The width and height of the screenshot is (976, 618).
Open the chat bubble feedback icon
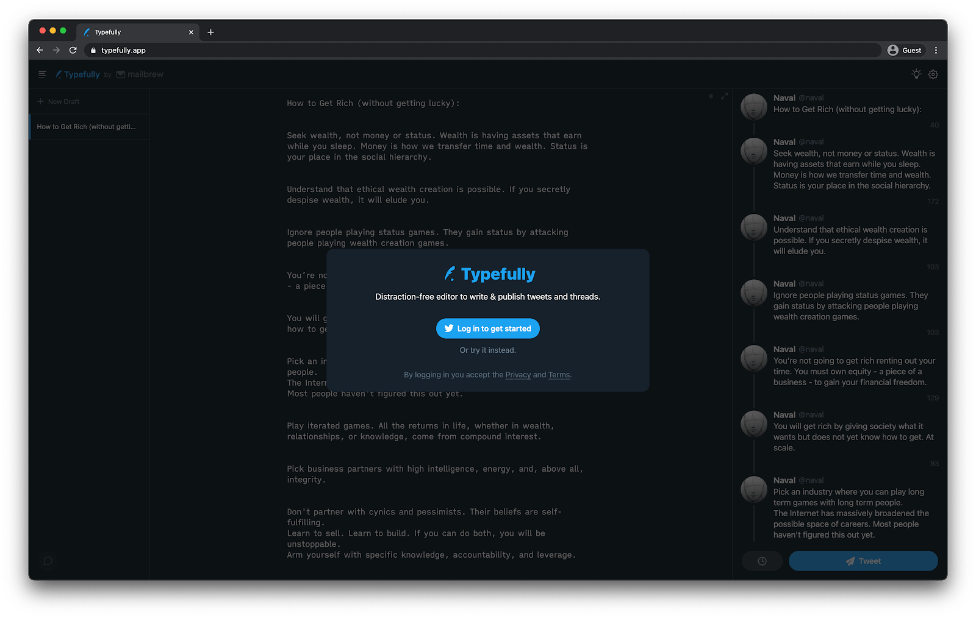tap(48, 561)
